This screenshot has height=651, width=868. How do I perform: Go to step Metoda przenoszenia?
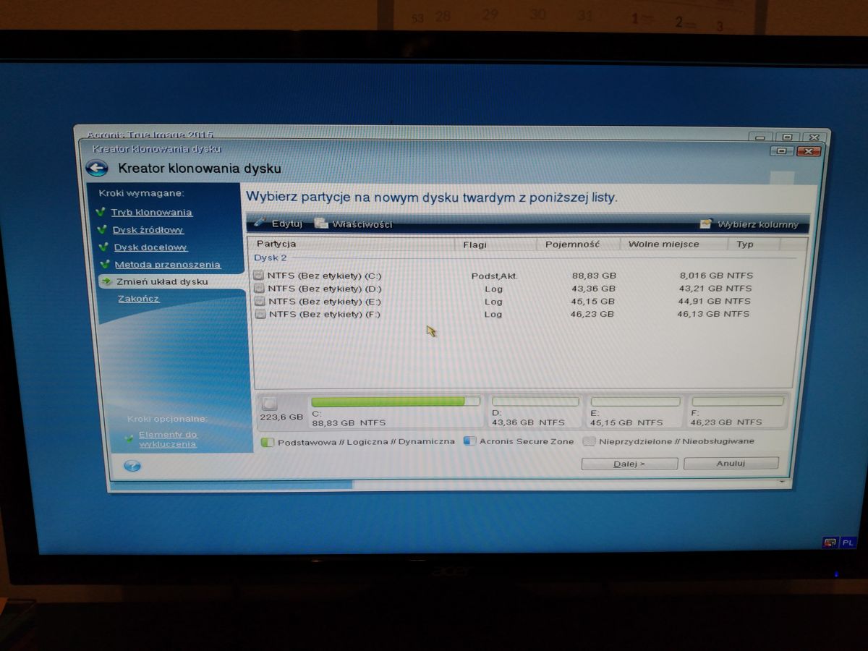coord(167,265)
